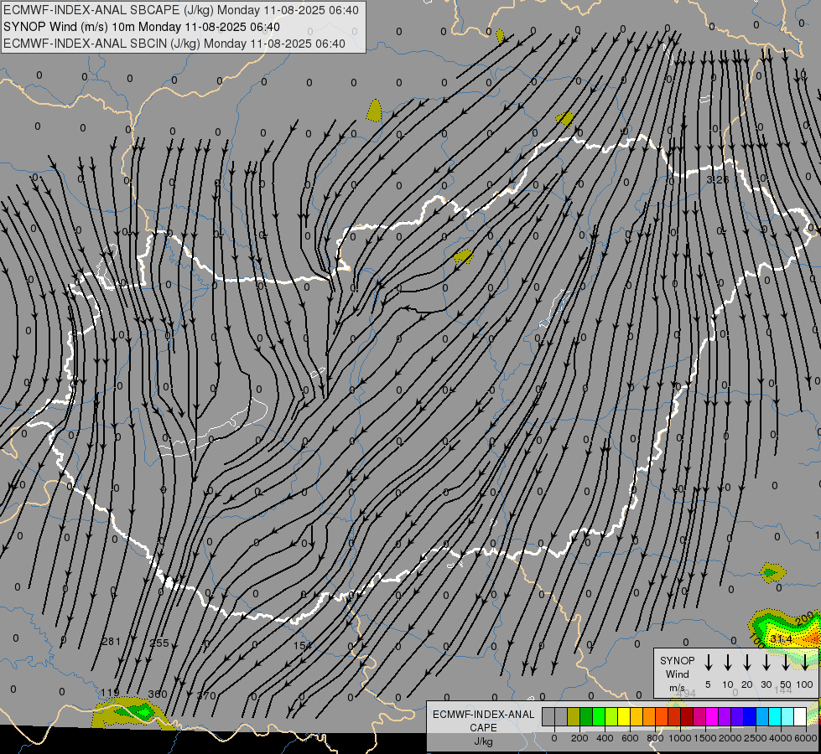The image size is (821, 754).
Task: Click the 30 m/s wind arrow in legend
Action: click(x=766, y=663)
